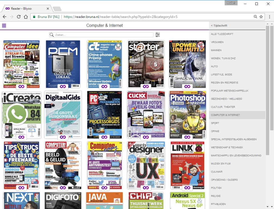Viewport: 274px width, 209px height.
Task: Click infinity badge under Computer! Totaal cover
Action: [x=63, y=188]
